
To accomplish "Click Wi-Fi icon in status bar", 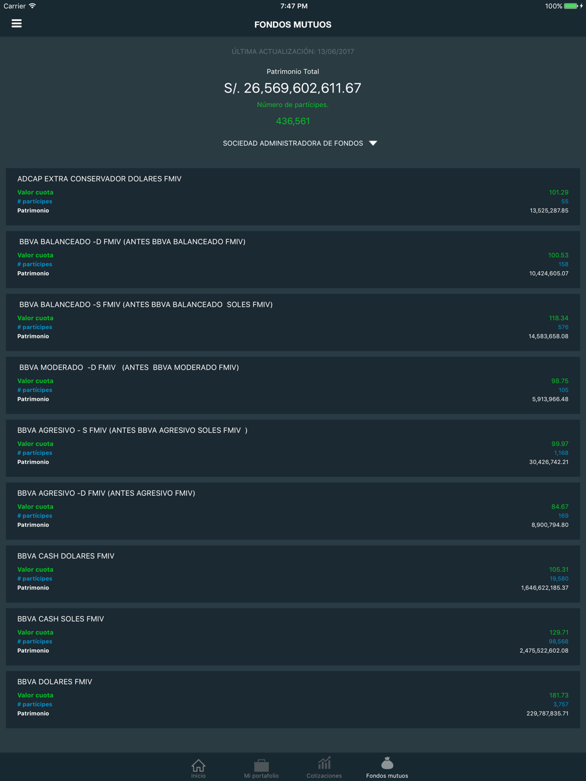I will [32, 6].
